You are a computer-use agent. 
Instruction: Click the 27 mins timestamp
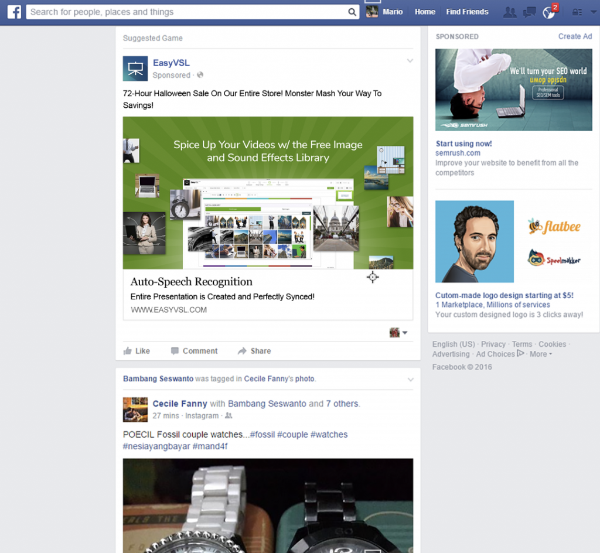pyautogui.click(x=166, y=416)
